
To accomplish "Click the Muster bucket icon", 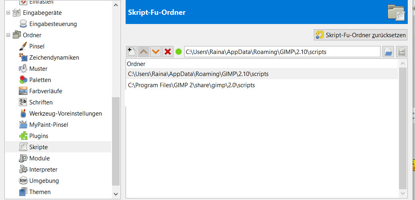I will point(23,69).
